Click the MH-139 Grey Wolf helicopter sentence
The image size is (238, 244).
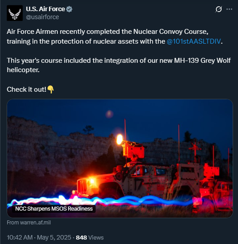click(x=119, y=65)
